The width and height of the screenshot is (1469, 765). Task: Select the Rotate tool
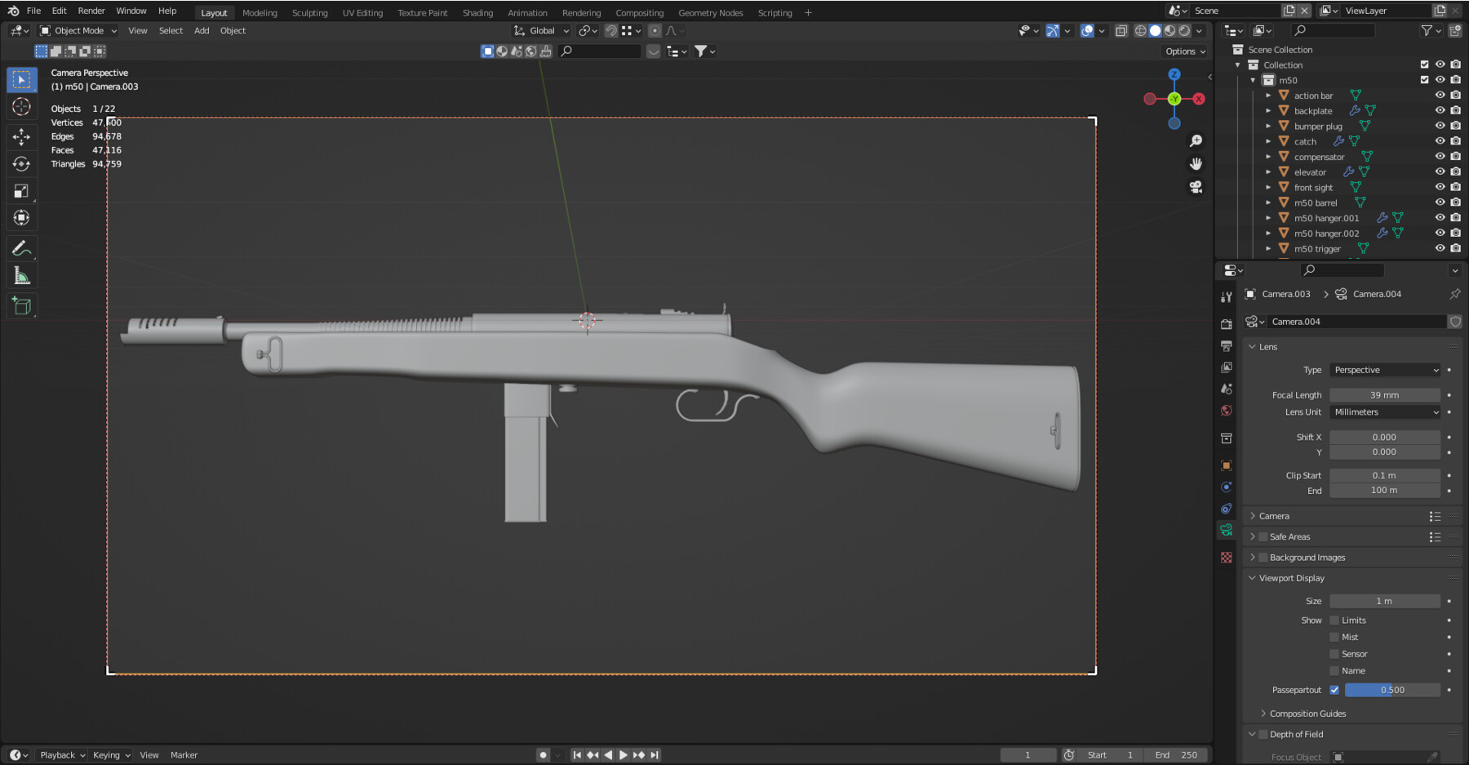click(21, 163)
